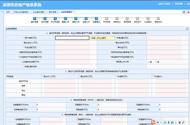Image resolution: width=190 pixels, height=125 pixels.
Task: Click the Sogou punctuation icon
Action: pos(161,123)
